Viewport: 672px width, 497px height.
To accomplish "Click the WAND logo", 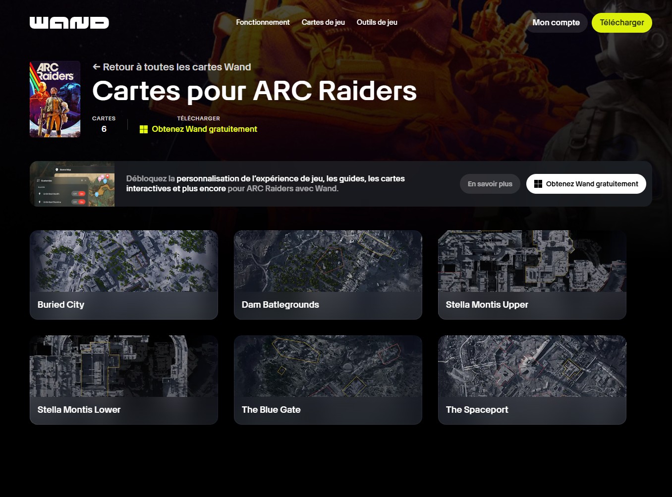I will click(69, 23).
